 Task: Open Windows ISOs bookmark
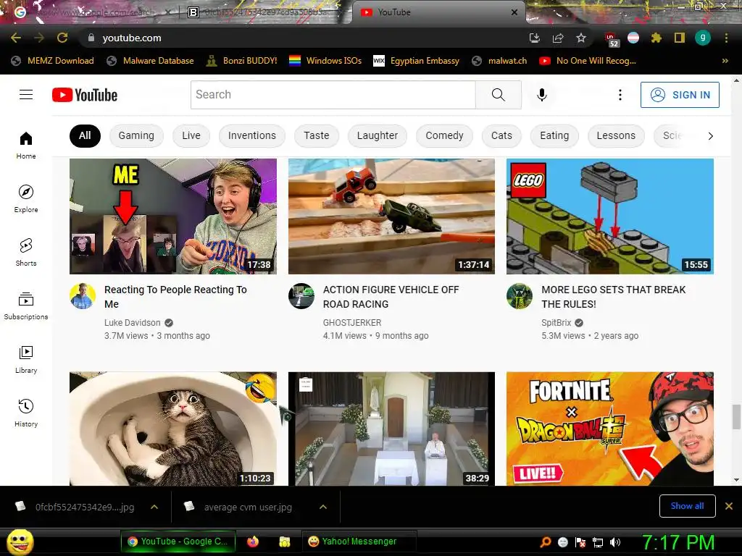(x=325, y=61)
